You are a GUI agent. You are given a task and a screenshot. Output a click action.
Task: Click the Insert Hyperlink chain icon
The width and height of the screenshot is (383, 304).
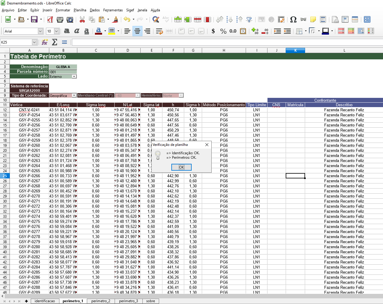303,19
